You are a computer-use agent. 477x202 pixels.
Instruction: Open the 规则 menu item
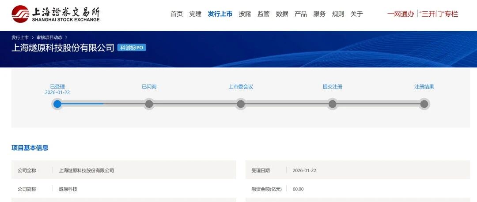click(338, 14)
